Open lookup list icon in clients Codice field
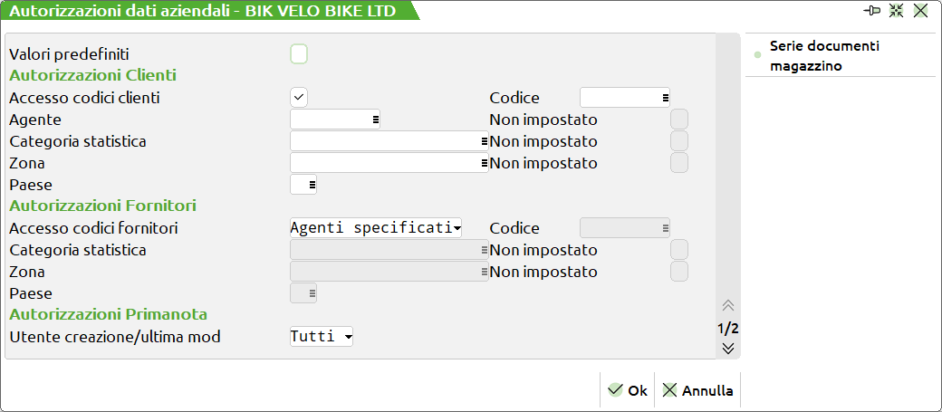Image resolution: width=942 pixels, height=412 pixels. (665, 98)
